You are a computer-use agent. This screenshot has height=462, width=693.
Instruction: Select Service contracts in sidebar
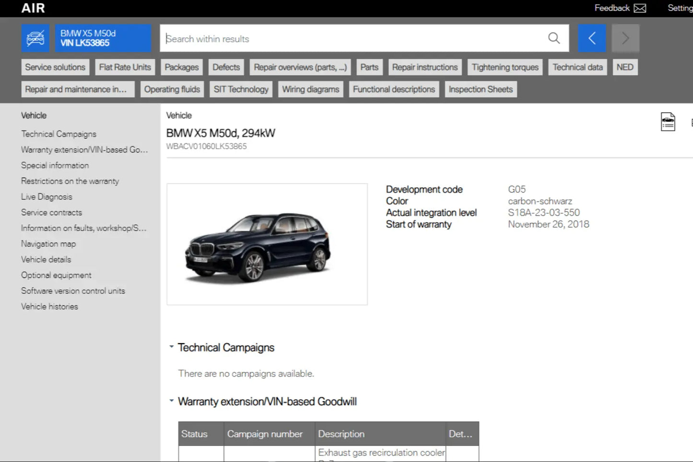pyautogui.click(x=51, y=213)
